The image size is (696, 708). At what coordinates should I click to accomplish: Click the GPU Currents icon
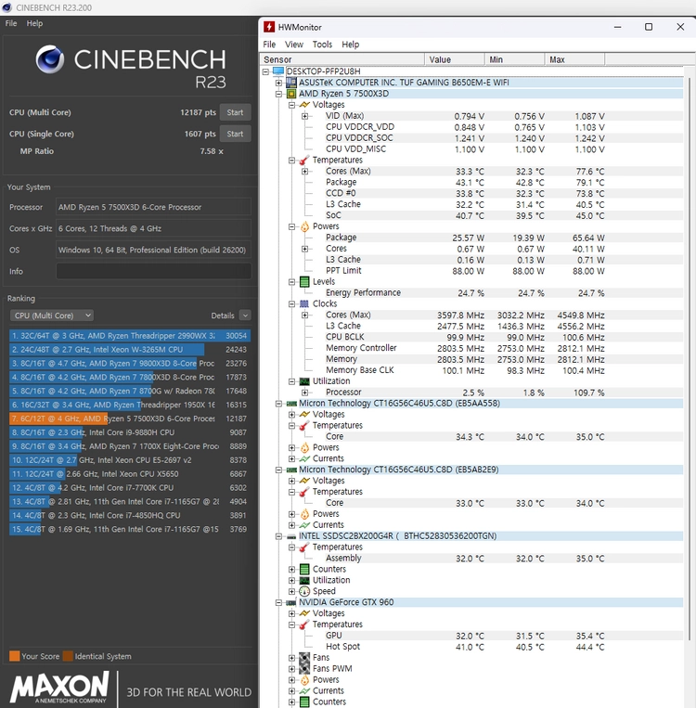(304, 691)
